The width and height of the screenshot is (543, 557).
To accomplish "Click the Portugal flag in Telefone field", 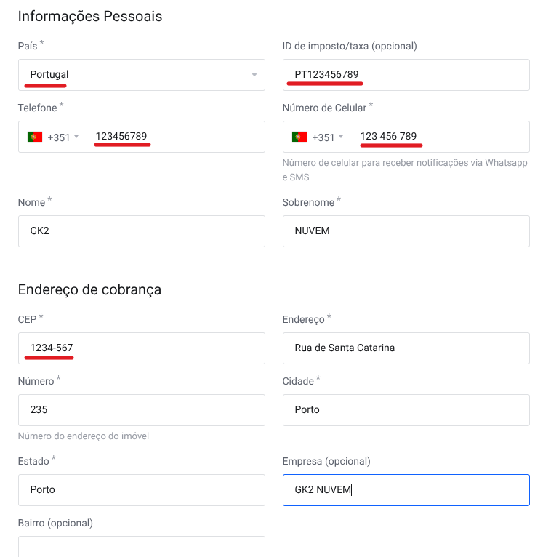I will (x=35, y=137).
